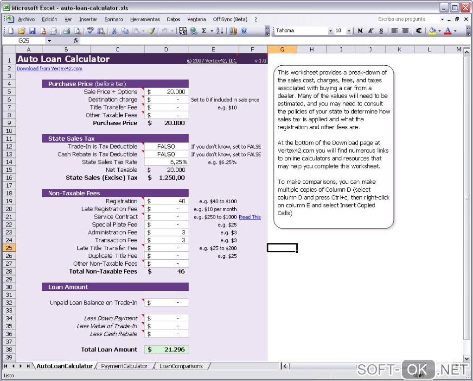The width and height of the screenshot is (473, 381).
Task: Click the Format Painter brush icon
Action: click(152, 31)
